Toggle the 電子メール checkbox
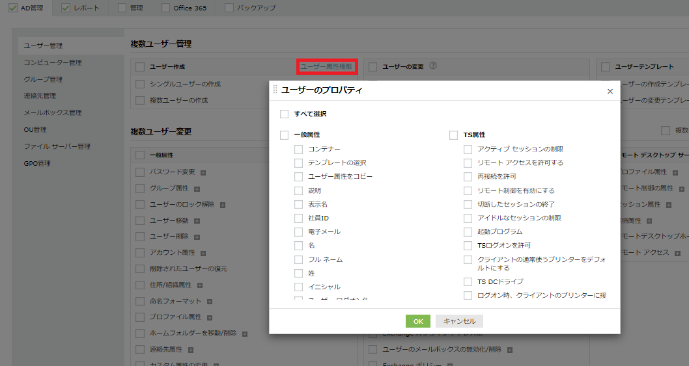 [298, 231]
